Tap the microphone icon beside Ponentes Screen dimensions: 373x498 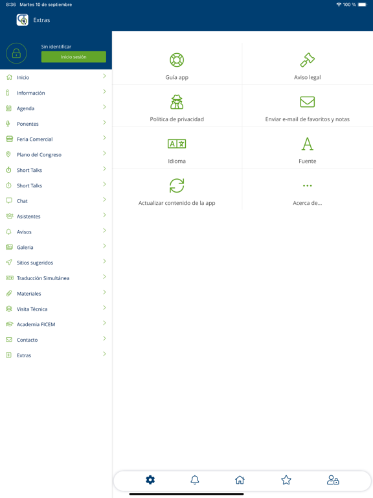[8, 124]
